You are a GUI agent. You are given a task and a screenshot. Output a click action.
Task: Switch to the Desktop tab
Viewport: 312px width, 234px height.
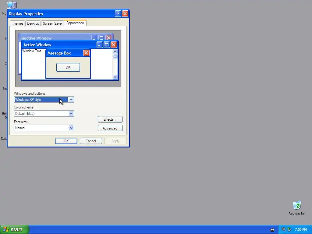tap(33, 23)
